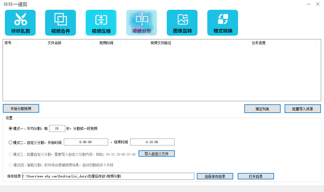Viewport: 324px width, 192px height.
Task: Click 导入自定义文件 button
Action: [x=156, y=154]
